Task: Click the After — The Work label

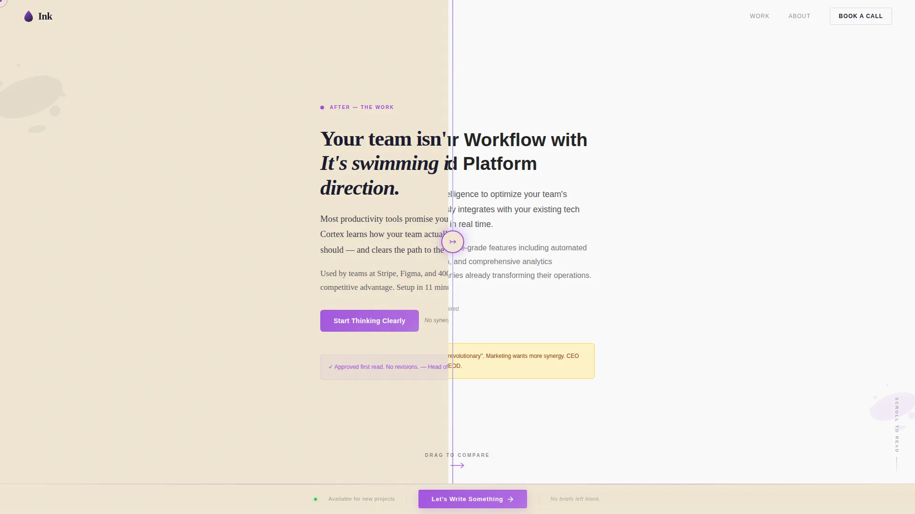Action: pyautogui.click(x=361, y=107)
